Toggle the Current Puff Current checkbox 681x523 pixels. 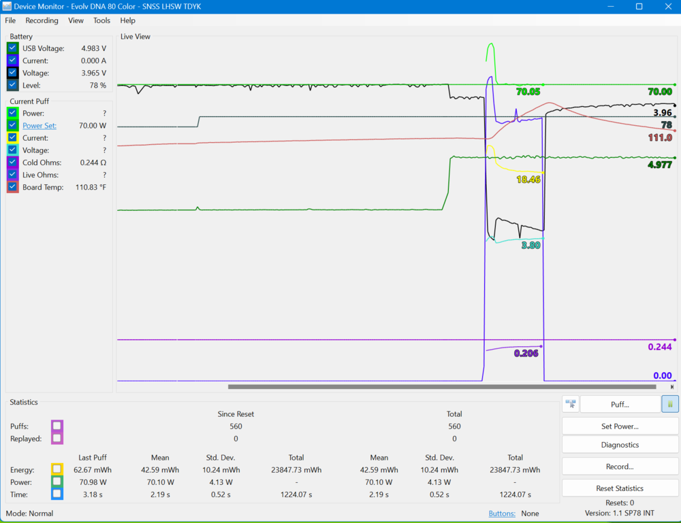12,137
